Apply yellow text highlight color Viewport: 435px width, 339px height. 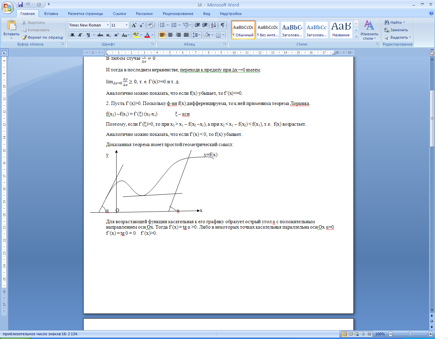click(136, 35)
